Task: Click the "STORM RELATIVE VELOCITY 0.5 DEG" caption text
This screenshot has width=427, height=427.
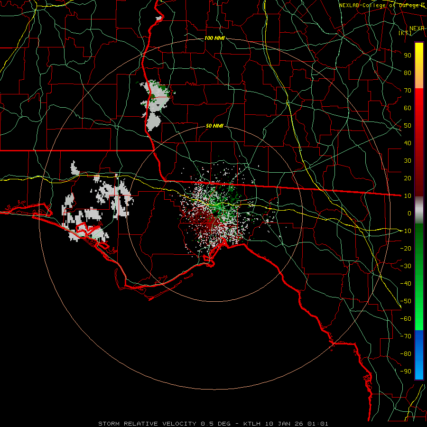Action: (164, 424)
